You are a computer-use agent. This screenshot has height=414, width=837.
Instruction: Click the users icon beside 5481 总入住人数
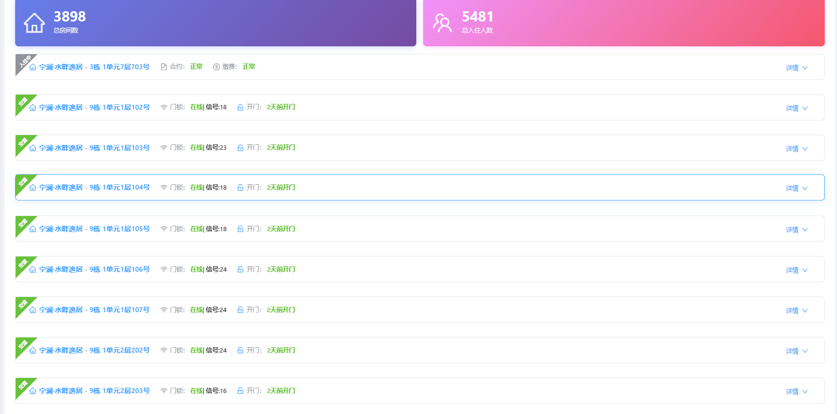pyautogui.click(x=442, y=23)
